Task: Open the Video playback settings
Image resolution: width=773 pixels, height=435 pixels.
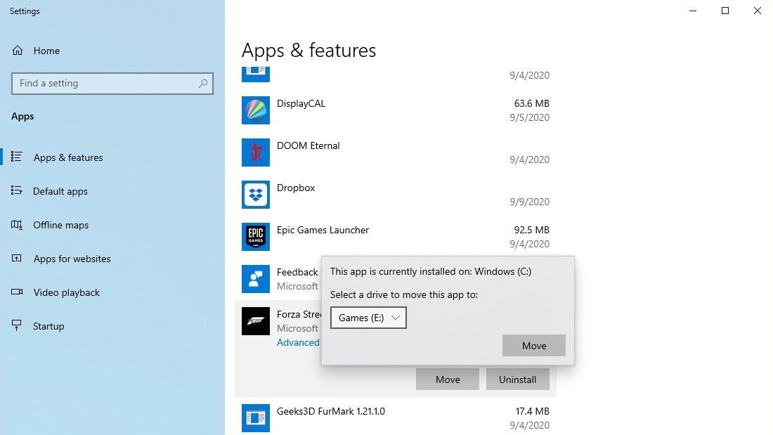Action: click(67, 292)
